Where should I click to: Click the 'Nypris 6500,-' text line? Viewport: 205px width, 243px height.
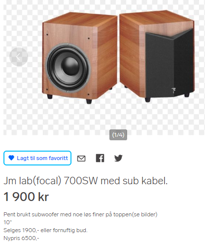coord(21,238)
